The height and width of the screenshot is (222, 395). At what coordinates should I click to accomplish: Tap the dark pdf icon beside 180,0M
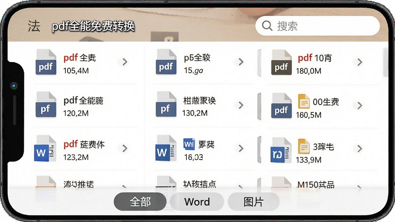click(281, 62)
